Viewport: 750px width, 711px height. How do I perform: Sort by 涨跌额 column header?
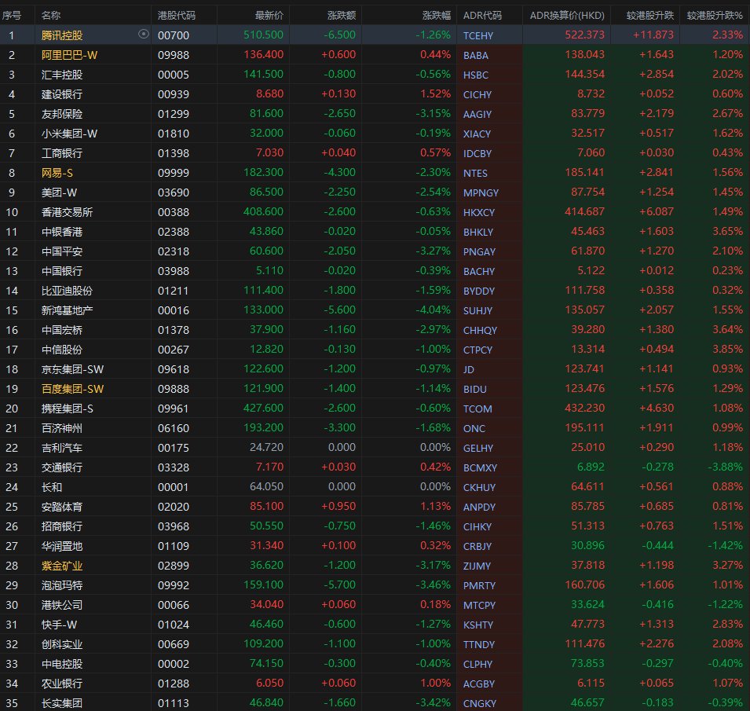[342, 16]
